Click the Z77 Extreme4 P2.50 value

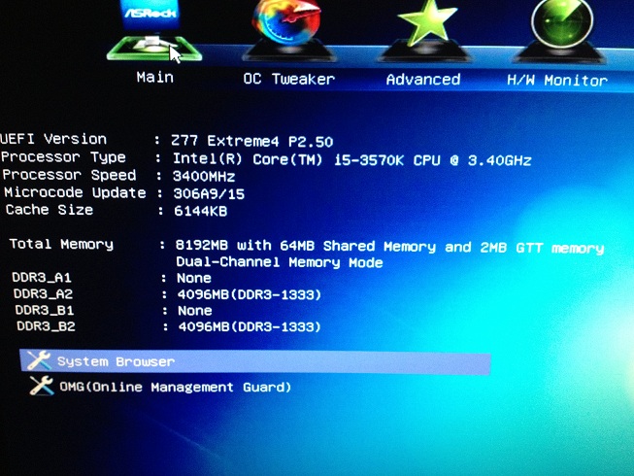(251, 141)
